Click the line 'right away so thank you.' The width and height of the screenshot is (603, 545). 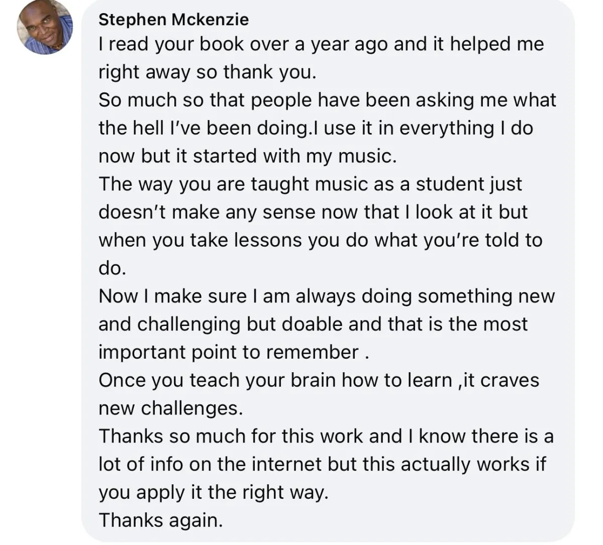point(208,72)
